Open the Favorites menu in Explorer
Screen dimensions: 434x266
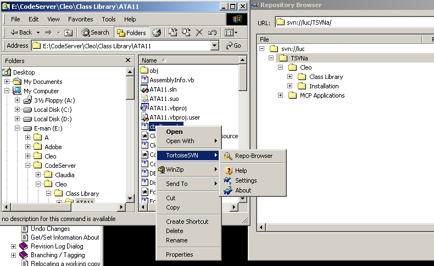[x=81, y=19]
